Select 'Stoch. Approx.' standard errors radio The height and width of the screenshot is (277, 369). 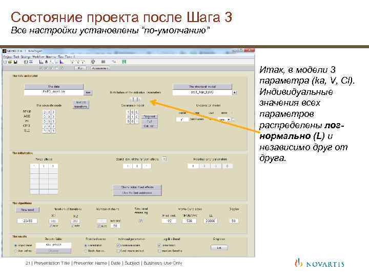pyautogui.click(x=86, y=251)
